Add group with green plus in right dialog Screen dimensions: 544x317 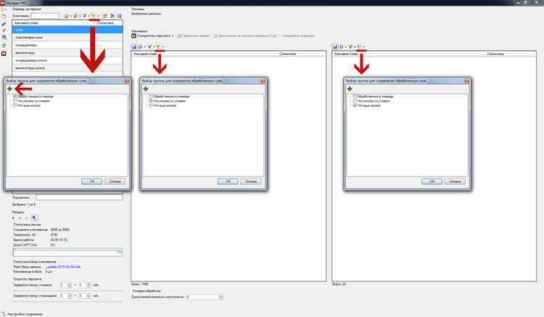coord(350,88)
